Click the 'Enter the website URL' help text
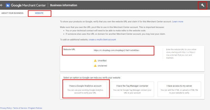The height and width of the screenshot is (110, 210). [181, 54]
